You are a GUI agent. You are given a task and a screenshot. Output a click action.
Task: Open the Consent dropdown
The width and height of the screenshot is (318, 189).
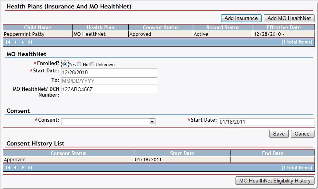pyautogui.click(x=152, y=122)
